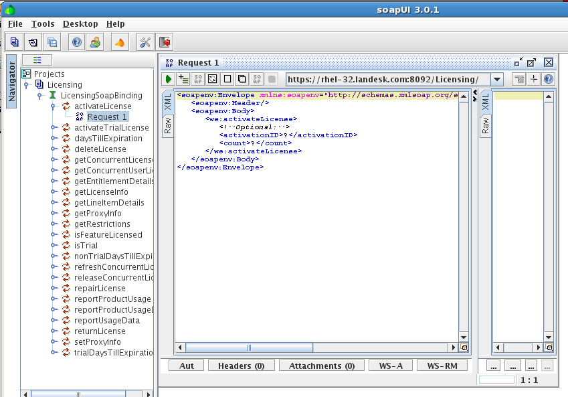Click the WS-A button
This screenshot has width=568, height=397.
391,366
